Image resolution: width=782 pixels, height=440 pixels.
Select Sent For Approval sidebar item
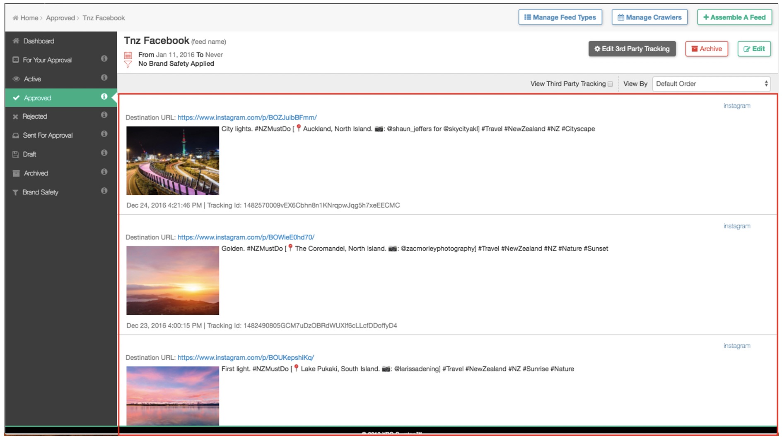pos(48,135)
